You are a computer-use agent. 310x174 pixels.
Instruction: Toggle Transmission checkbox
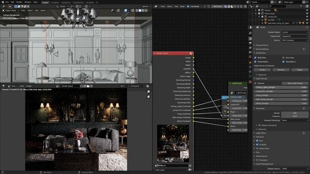point(255,62)
